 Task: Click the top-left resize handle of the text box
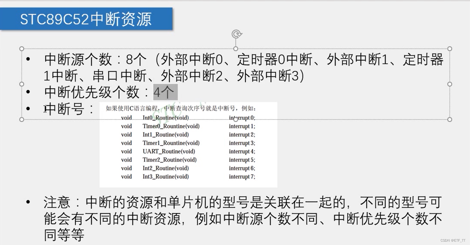click(21, 49)
